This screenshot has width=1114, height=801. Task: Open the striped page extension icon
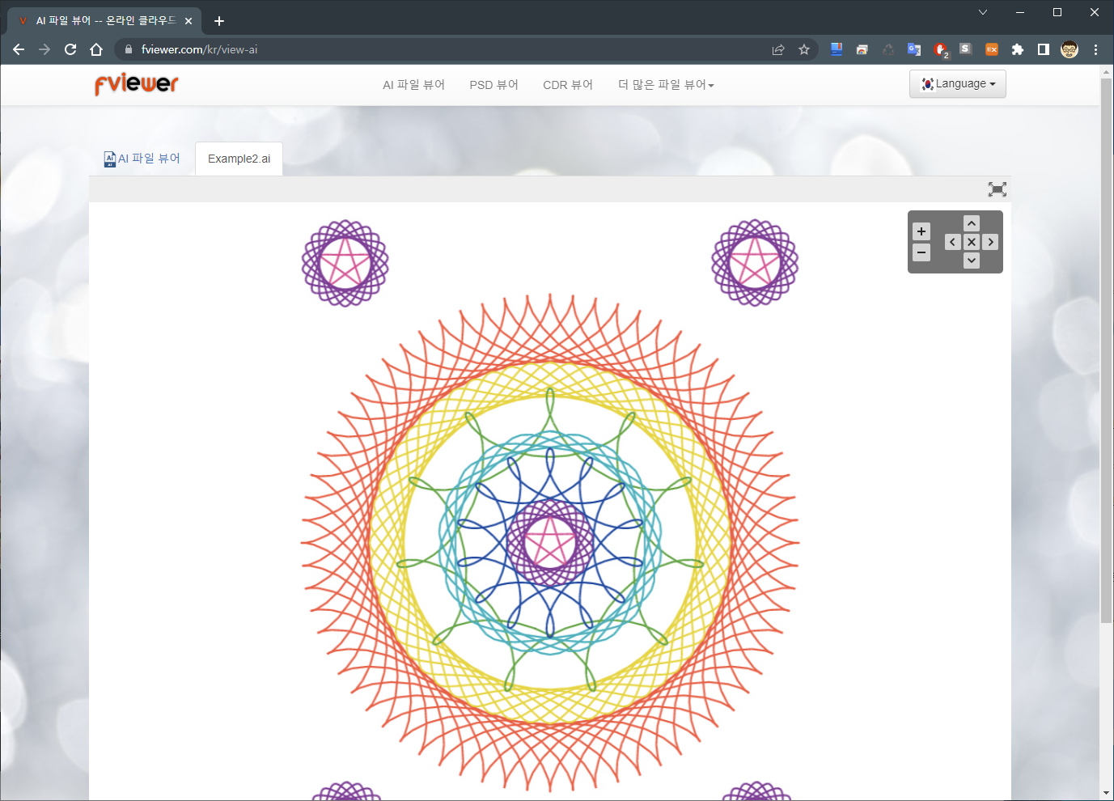862,49
